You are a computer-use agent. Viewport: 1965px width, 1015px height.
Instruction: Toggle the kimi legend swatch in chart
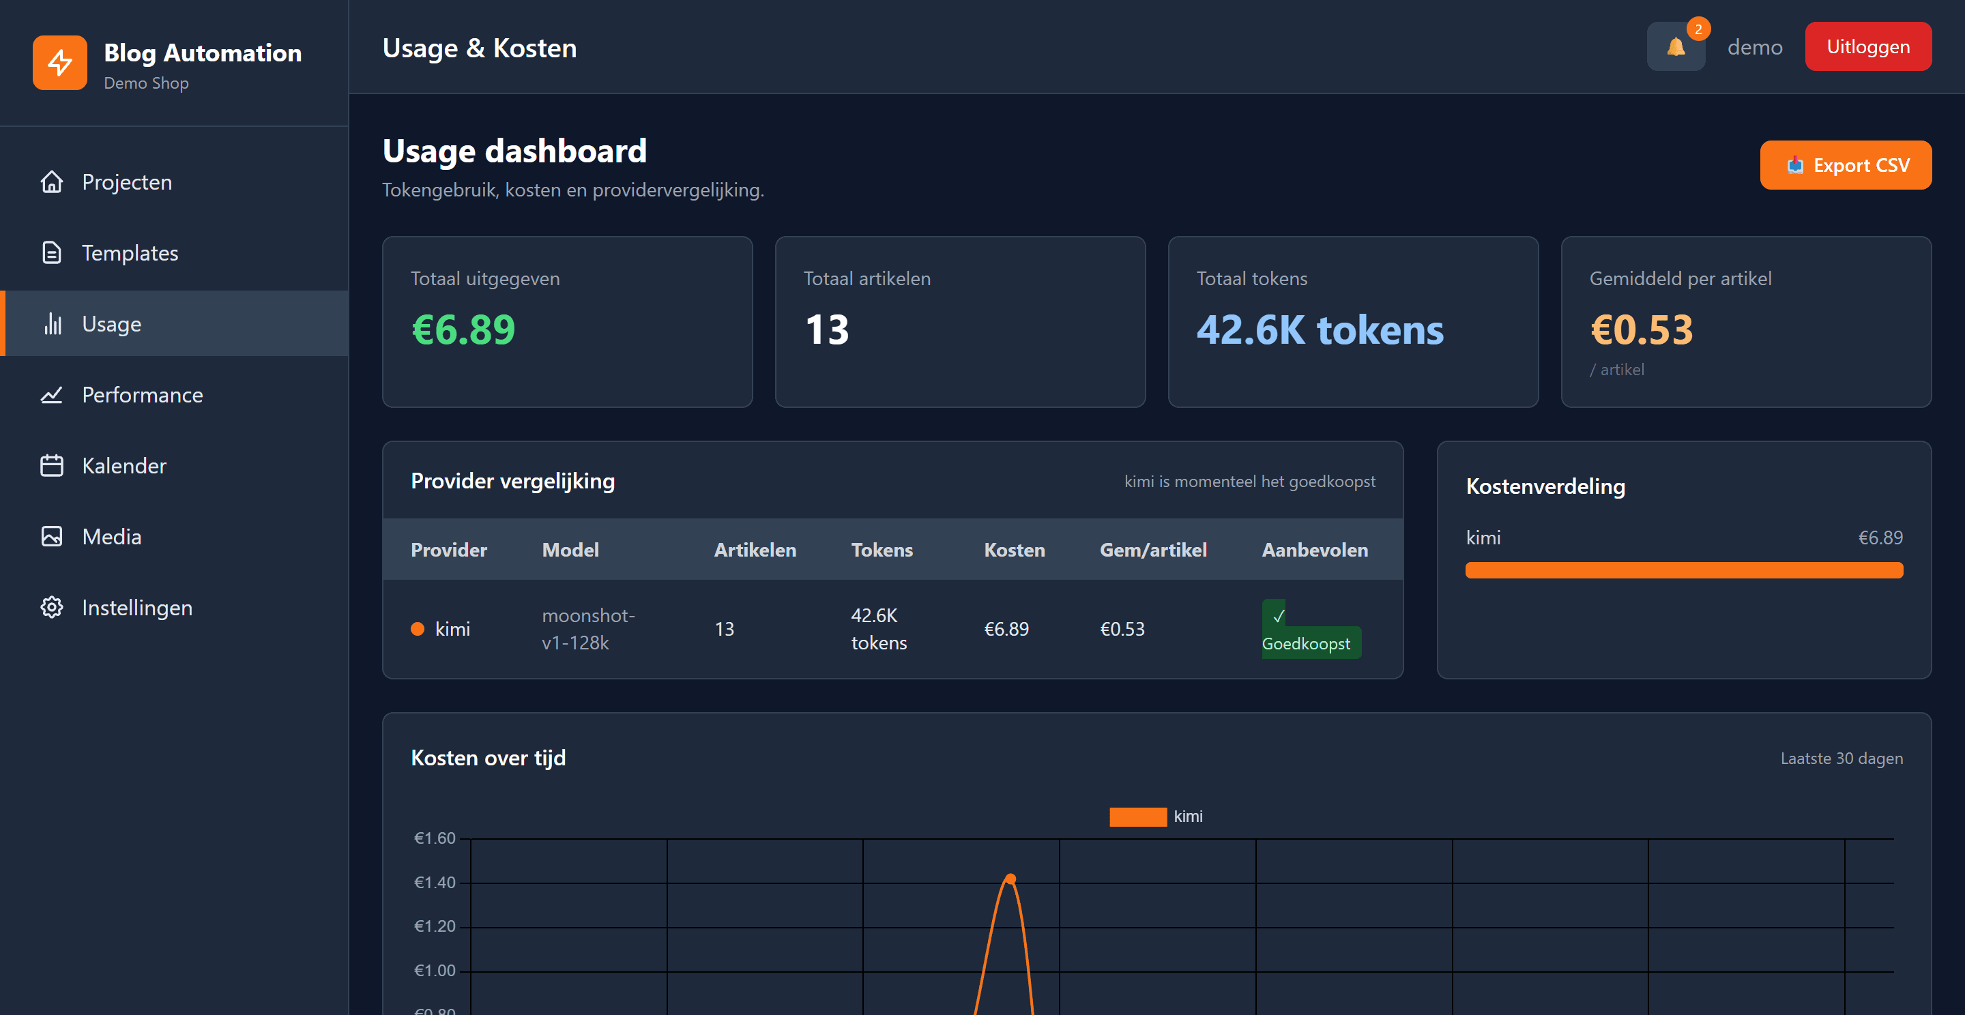[1137, 817]
